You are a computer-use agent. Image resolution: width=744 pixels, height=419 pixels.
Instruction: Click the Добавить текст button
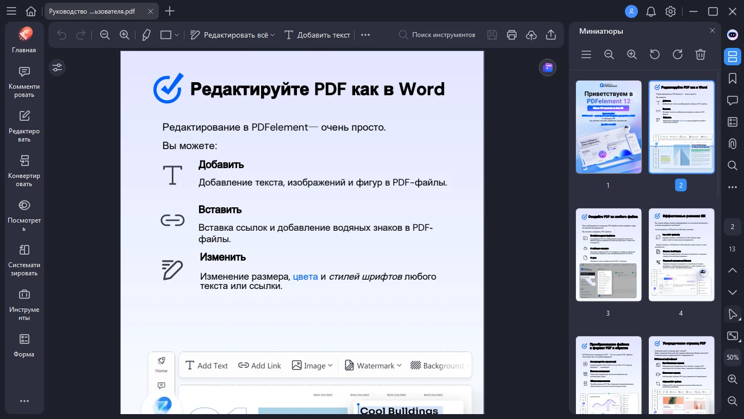click(318, 35)
